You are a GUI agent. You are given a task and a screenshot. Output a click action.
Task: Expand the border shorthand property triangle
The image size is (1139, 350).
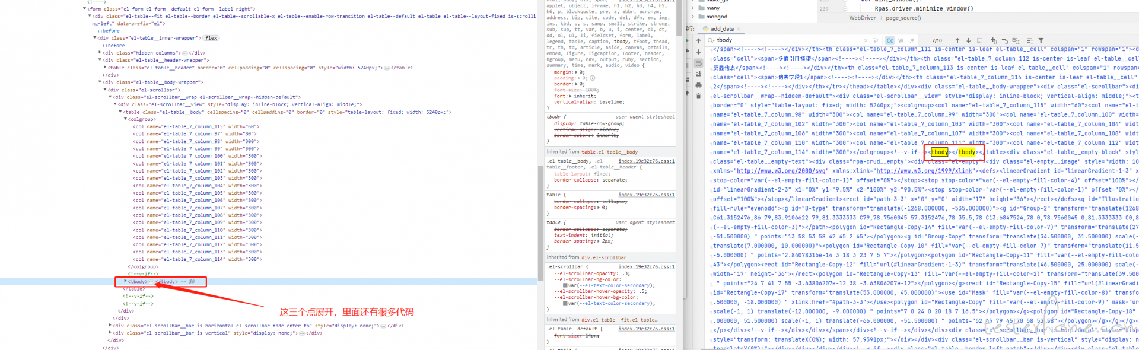click(577, 84)
